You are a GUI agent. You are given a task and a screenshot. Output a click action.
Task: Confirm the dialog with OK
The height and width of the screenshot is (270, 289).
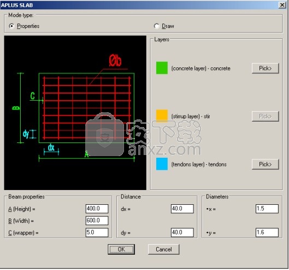121,249
